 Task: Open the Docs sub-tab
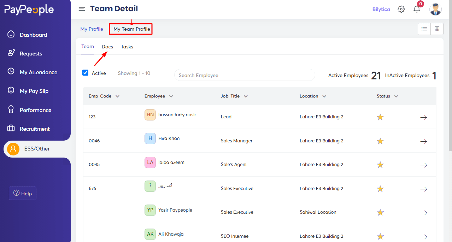click(107, 47)
